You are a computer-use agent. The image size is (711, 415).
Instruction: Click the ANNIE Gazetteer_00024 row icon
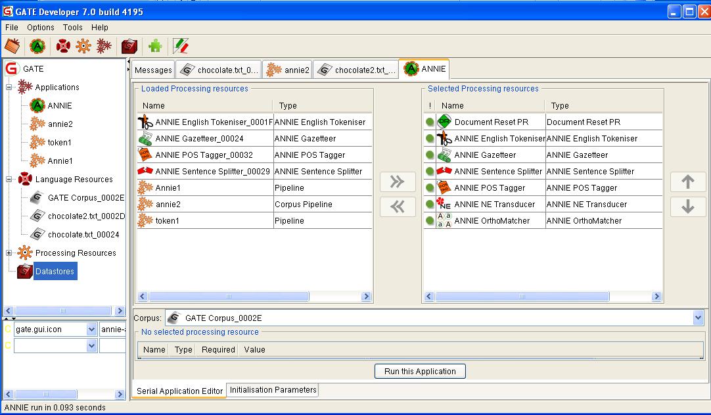(146, 138)
